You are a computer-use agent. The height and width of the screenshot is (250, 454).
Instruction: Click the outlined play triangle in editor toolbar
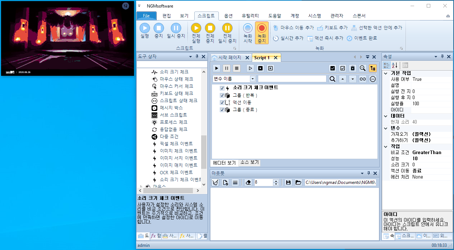(x=250, y=68)
